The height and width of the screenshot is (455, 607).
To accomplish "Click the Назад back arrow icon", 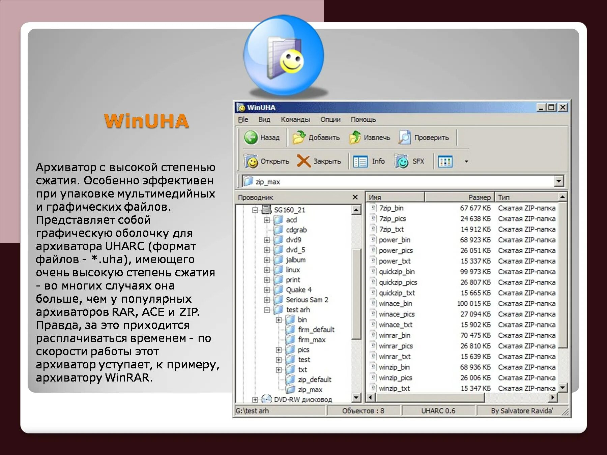I will [x=251, y=138].
